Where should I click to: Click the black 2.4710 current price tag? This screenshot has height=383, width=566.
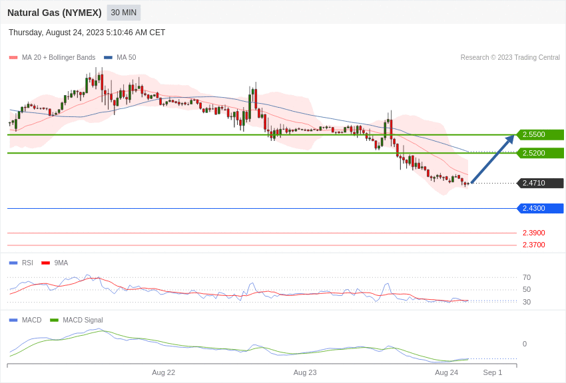(x=541, y=183)
